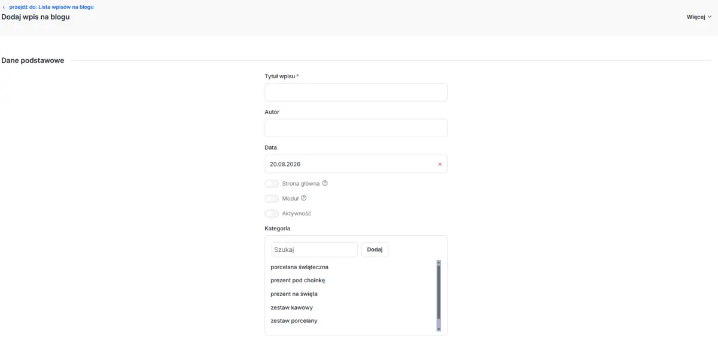The height and width of the screenshot is (342, 718).
Task: Select category 'zestaw porcelany'
Action: tap(294, 321)
